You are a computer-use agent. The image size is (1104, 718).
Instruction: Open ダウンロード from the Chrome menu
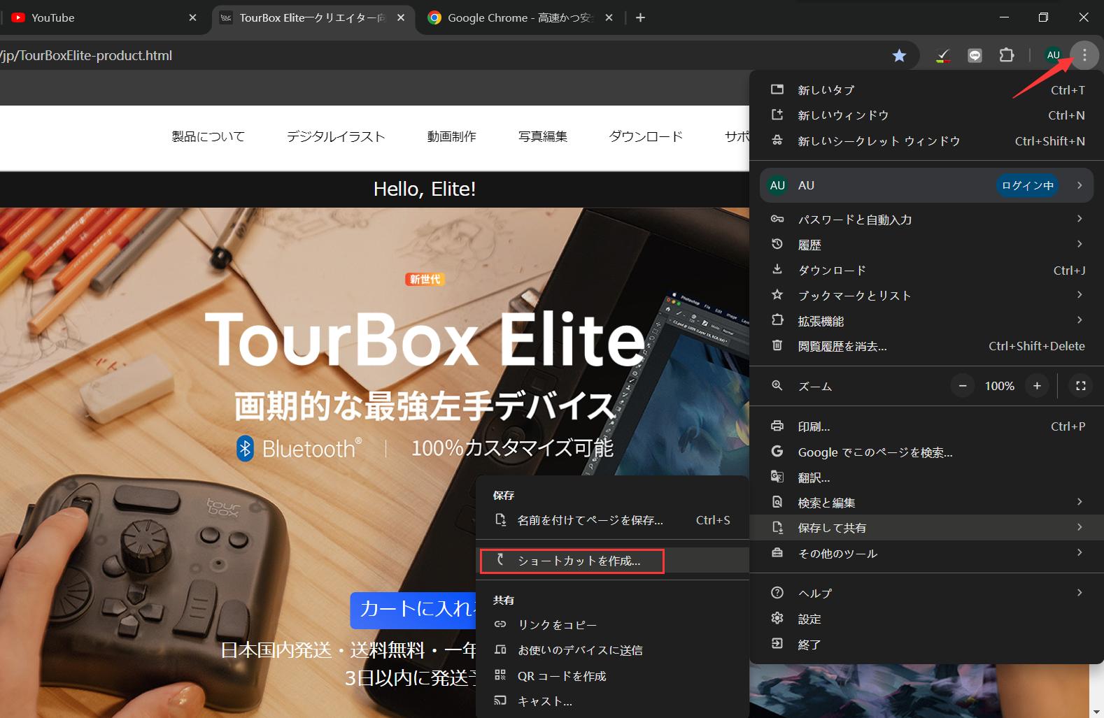(x=926, y=270)
